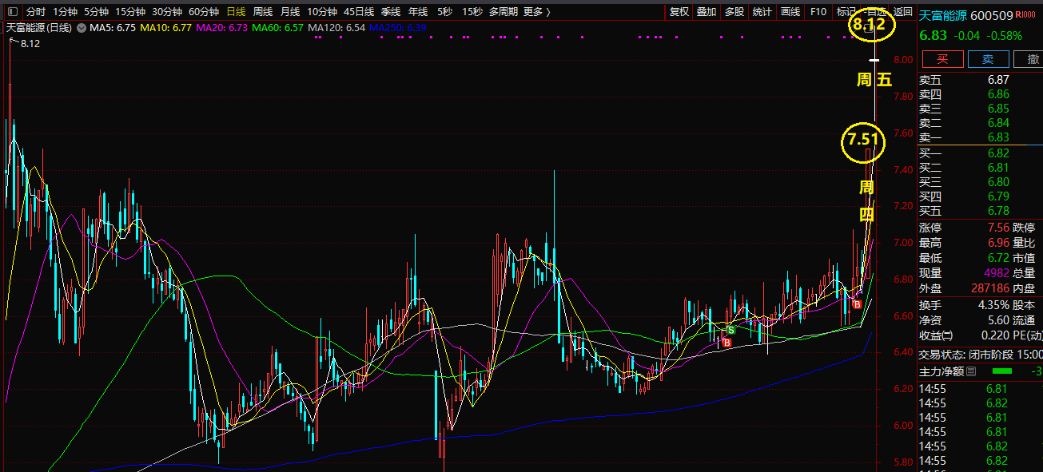Select the 10分钟 period

point(322,12)
